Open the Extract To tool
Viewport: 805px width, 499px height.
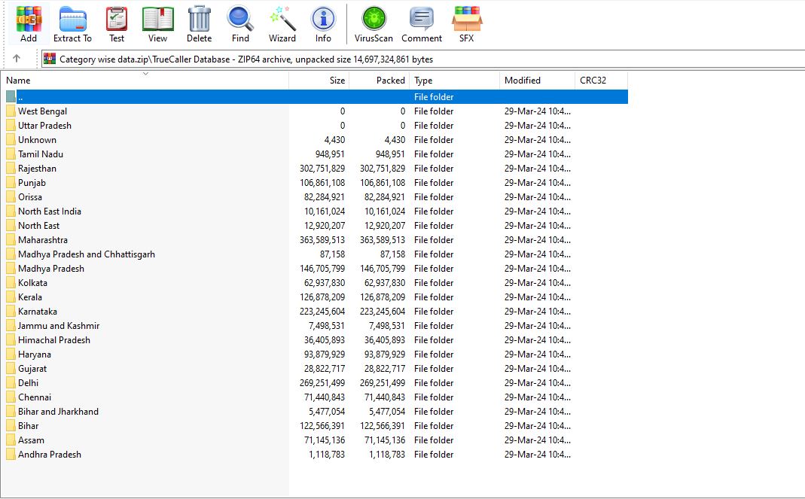pyautogui.click(x=72, y=23)
